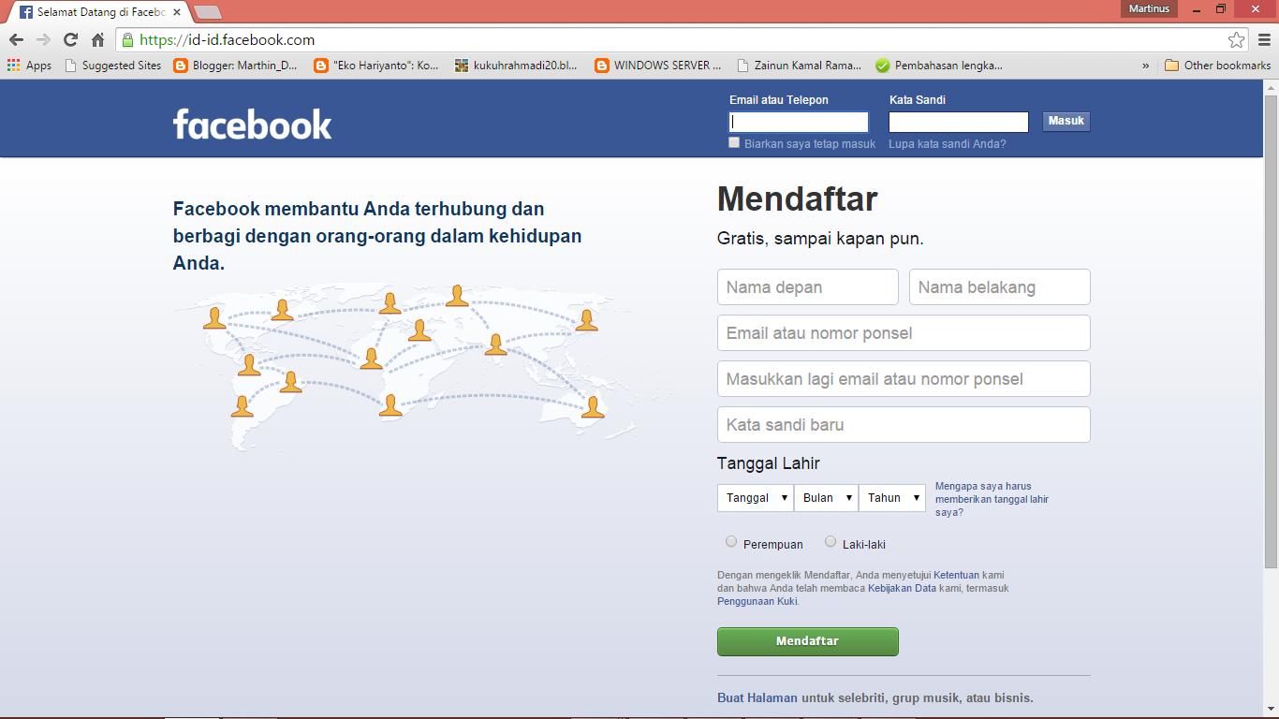Screen dimensions: 1279x719
Task: Click the Kata sandi baru field
Action: (x=904, y=425)
